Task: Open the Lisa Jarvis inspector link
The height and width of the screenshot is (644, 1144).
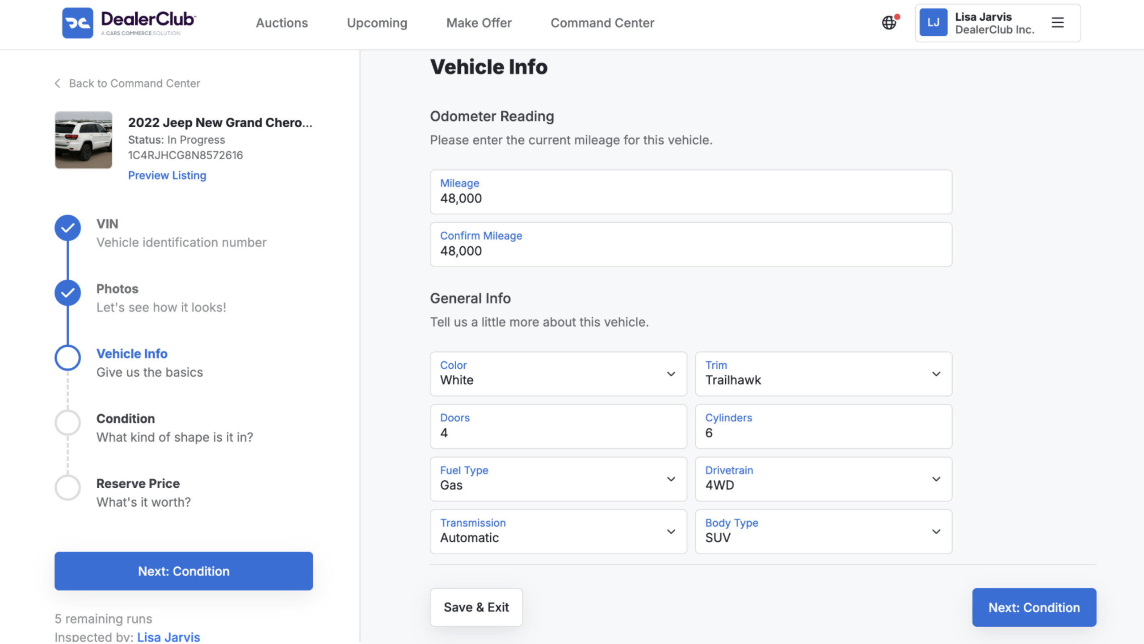Action: tap(168, 637)
